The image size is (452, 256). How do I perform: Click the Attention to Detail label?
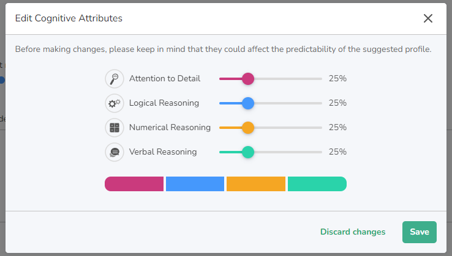click(165, 79)
